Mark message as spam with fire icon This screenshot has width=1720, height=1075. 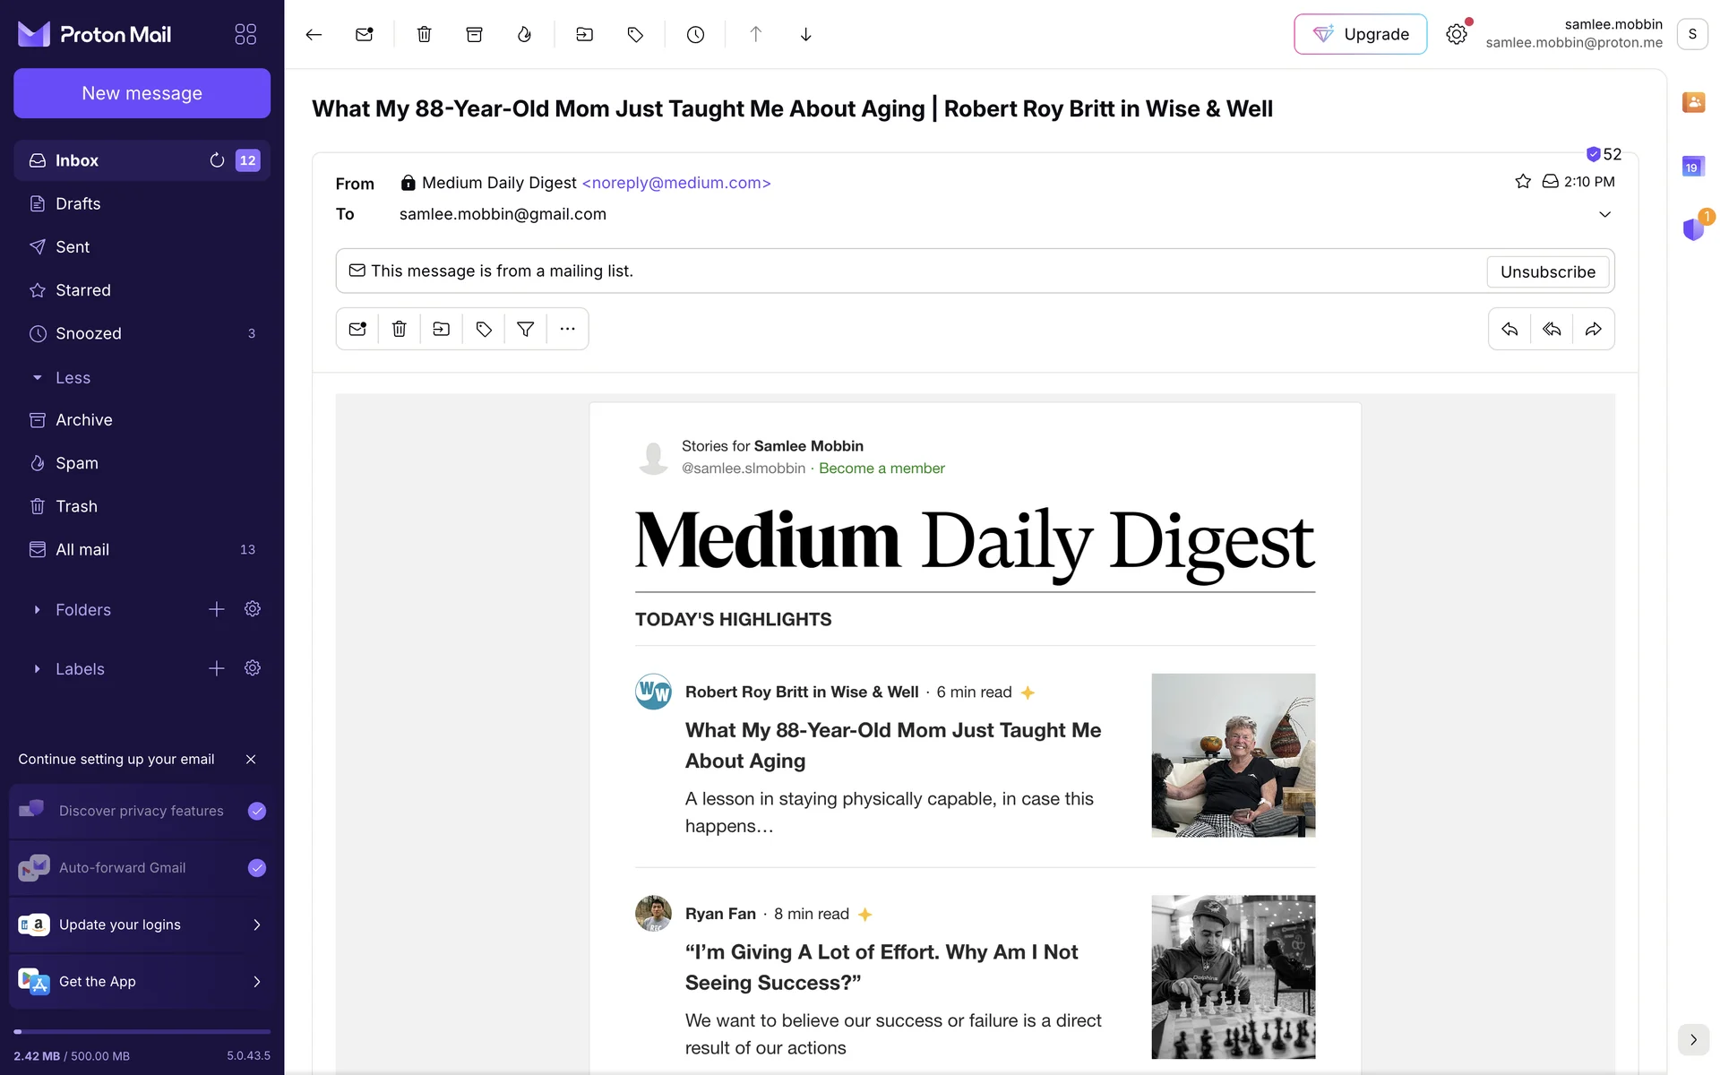coord(524,34)
